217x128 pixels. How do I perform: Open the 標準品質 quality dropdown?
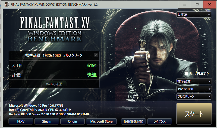(194, 81)
